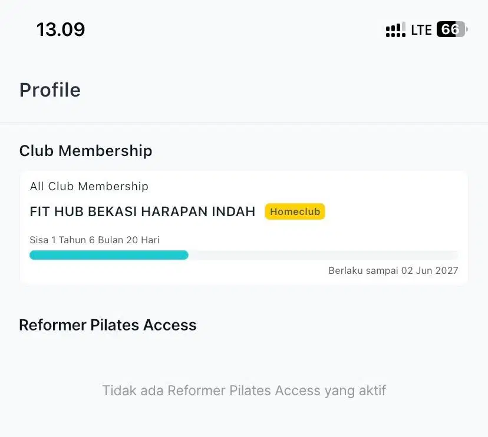This screenshot has height=437, width=488.
Task: Expand the All Club Membership card details
Action: tap(89, 186)
